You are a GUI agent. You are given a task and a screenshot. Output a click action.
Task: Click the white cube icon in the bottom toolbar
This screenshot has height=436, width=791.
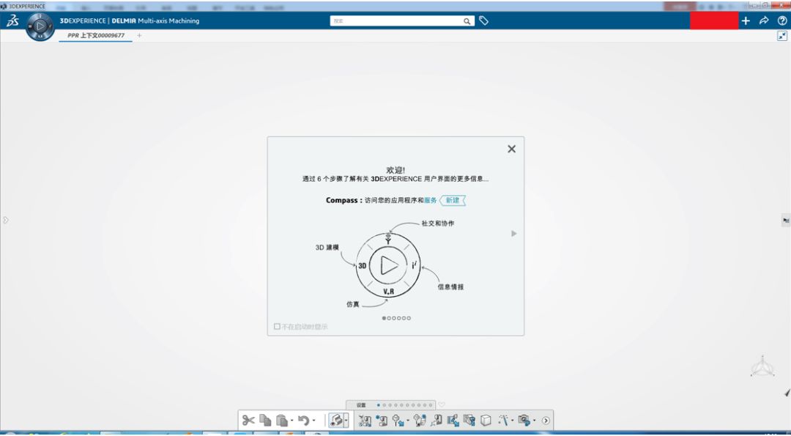pos(486,421)
